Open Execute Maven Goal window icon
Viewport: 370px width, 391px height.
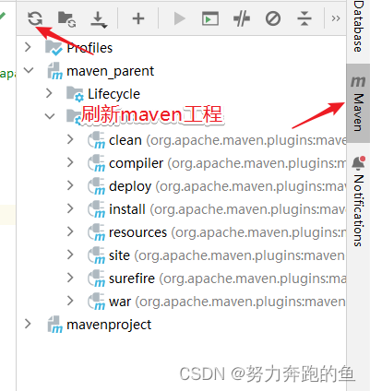click(x=210, y=18)
